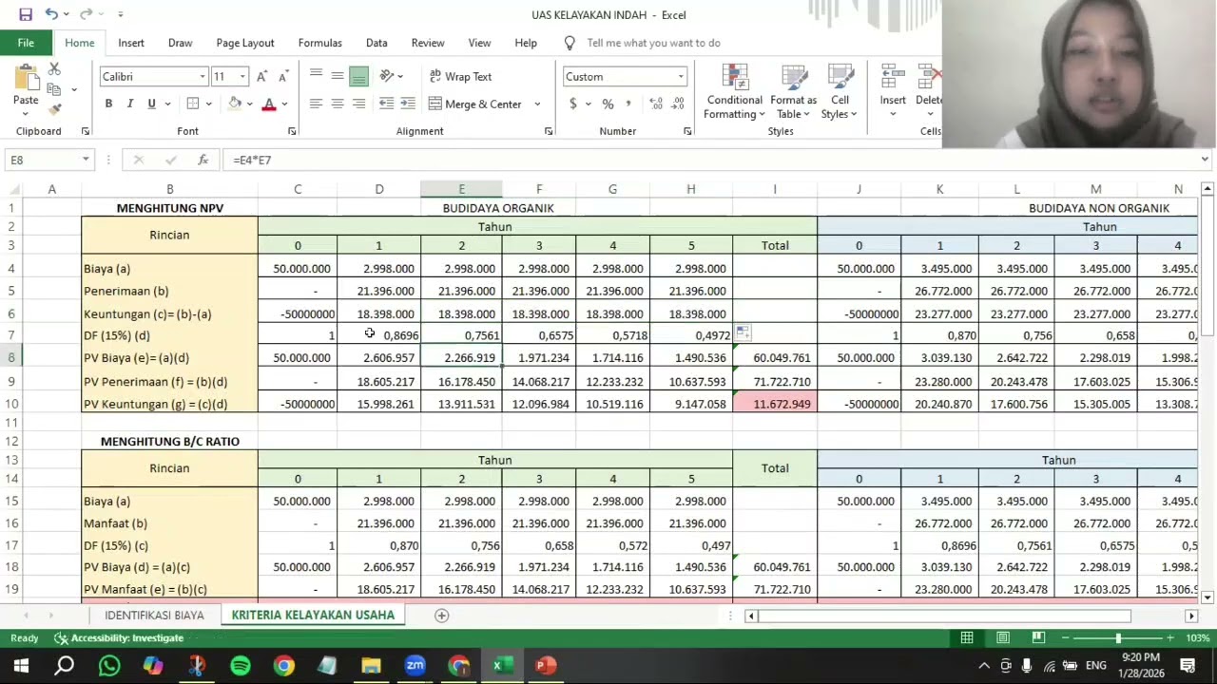The width and height of the screenshot is (1217, 684).
Task: Click the Insert Function fx icon
Action: pos(203,160)
